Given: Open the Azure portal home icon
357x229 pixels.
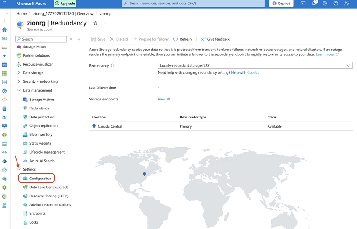Looking at the screenshot, I should [4, 29].
